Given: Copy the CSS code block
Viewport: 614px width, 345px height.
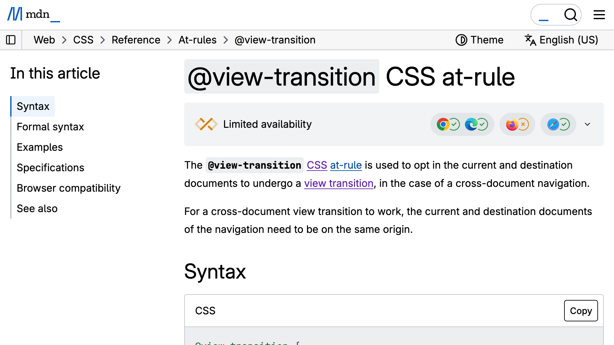Looking at the screenshot, I should pyautogui.click(x=581, y=310).
